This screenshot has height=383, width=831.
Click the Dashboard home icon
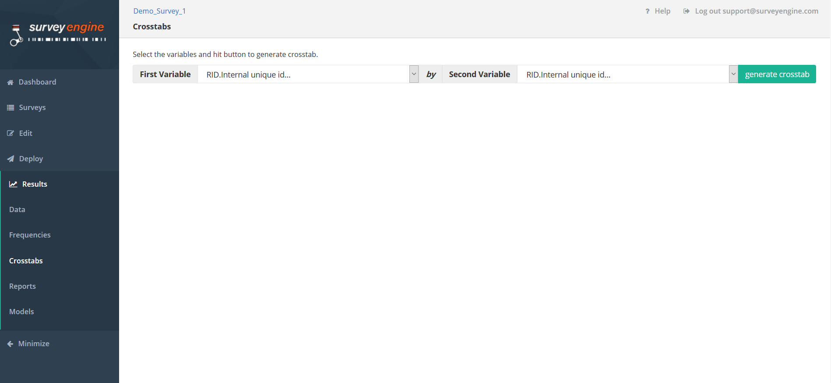tap(11, 82)
